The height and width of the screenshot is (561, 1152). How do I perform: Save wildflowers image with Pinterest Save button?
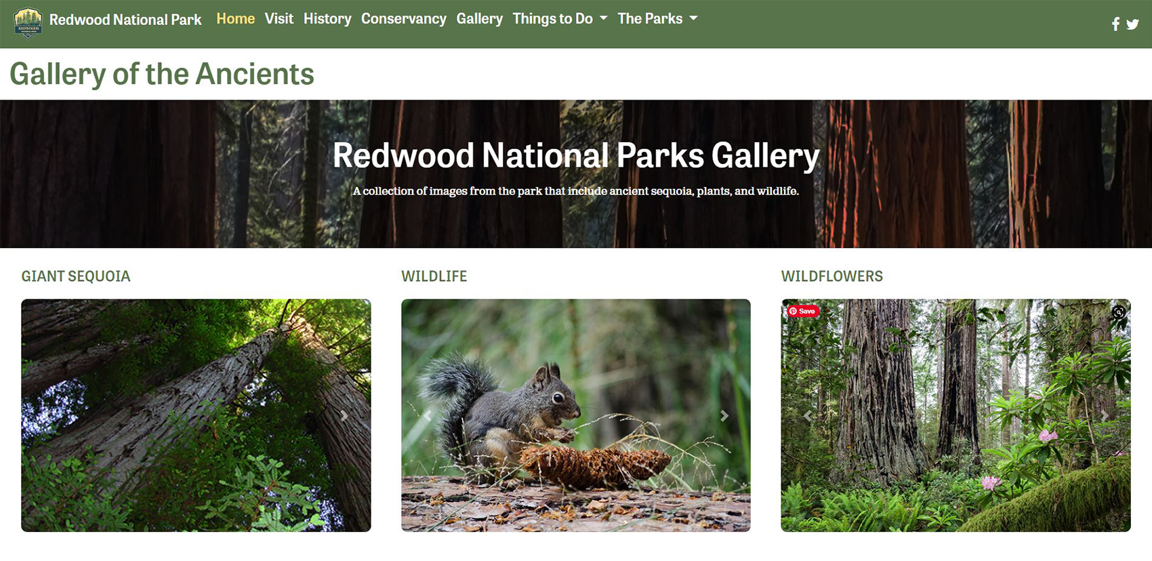point(802,311)
